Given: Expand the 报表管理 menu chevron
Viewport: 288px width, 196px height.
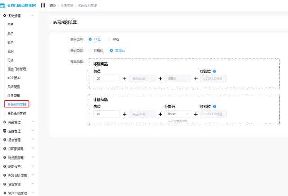Looking at the screenshot, I should point(33,139).
